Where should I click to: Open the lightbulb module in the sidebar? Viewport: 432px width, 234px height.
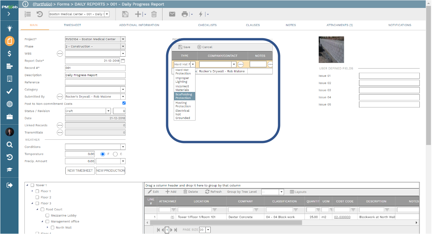(9, 28)
